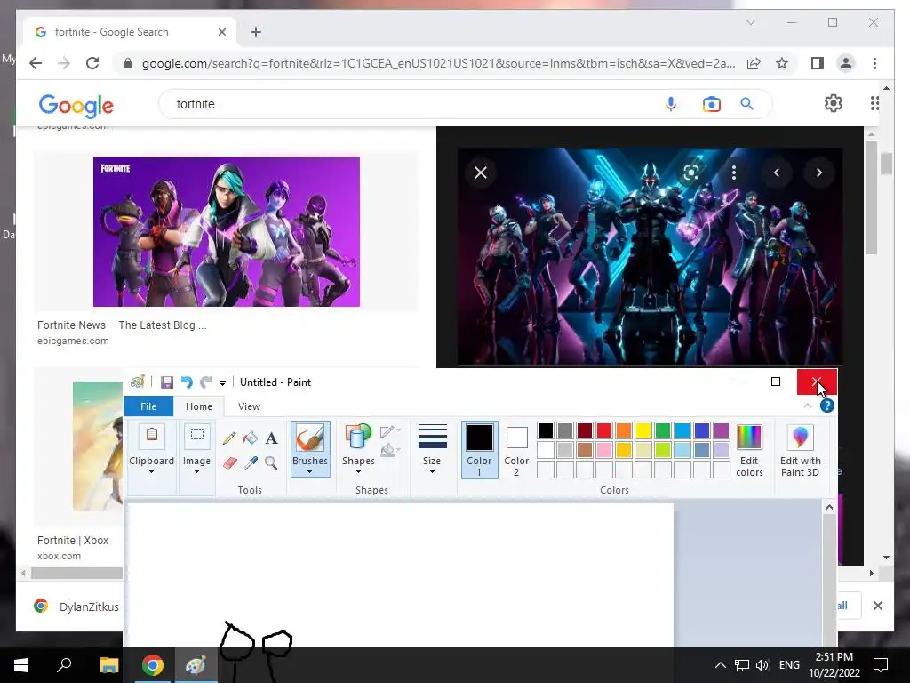Select Color 2 background box

(x=516, y=450)
